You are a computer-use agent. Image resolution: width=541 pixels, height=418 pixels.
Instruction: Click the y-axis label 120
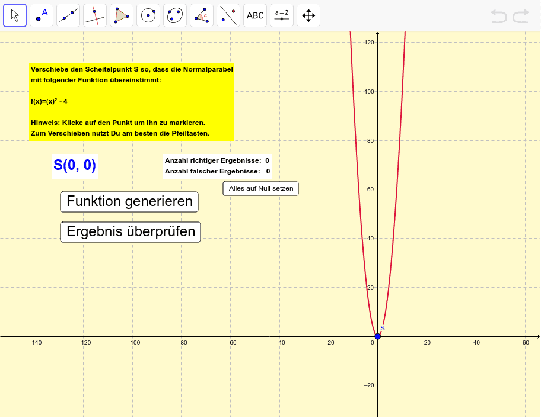tap(369, 43)
